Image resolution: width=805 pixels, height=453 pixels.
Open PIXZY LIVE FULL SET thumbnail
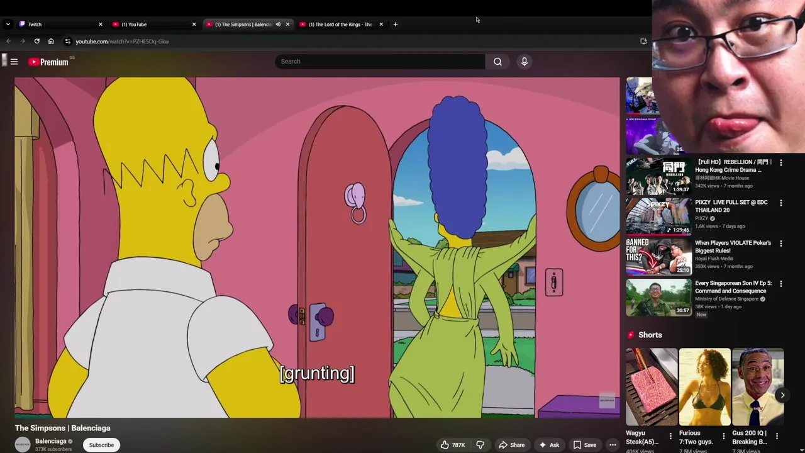pos(658,216)
